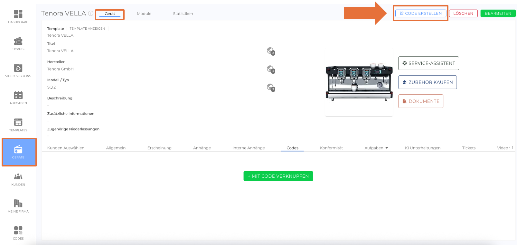Click the Code Erstellen button
Screen dimensions: 517x246
420,14
